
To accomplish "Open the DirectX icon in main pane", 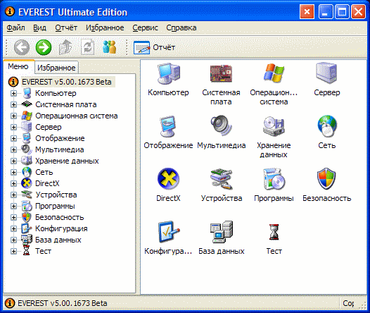I will click(x=168, y=178).
